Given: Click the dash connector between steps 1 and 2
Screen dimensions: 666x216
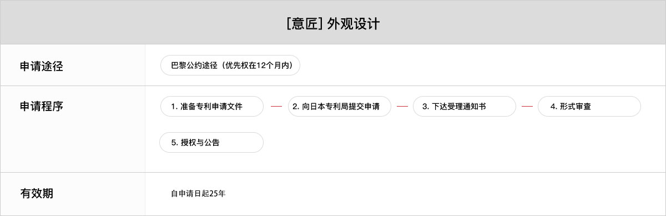Looking at the screenshot, I should [x=276, y=106].
